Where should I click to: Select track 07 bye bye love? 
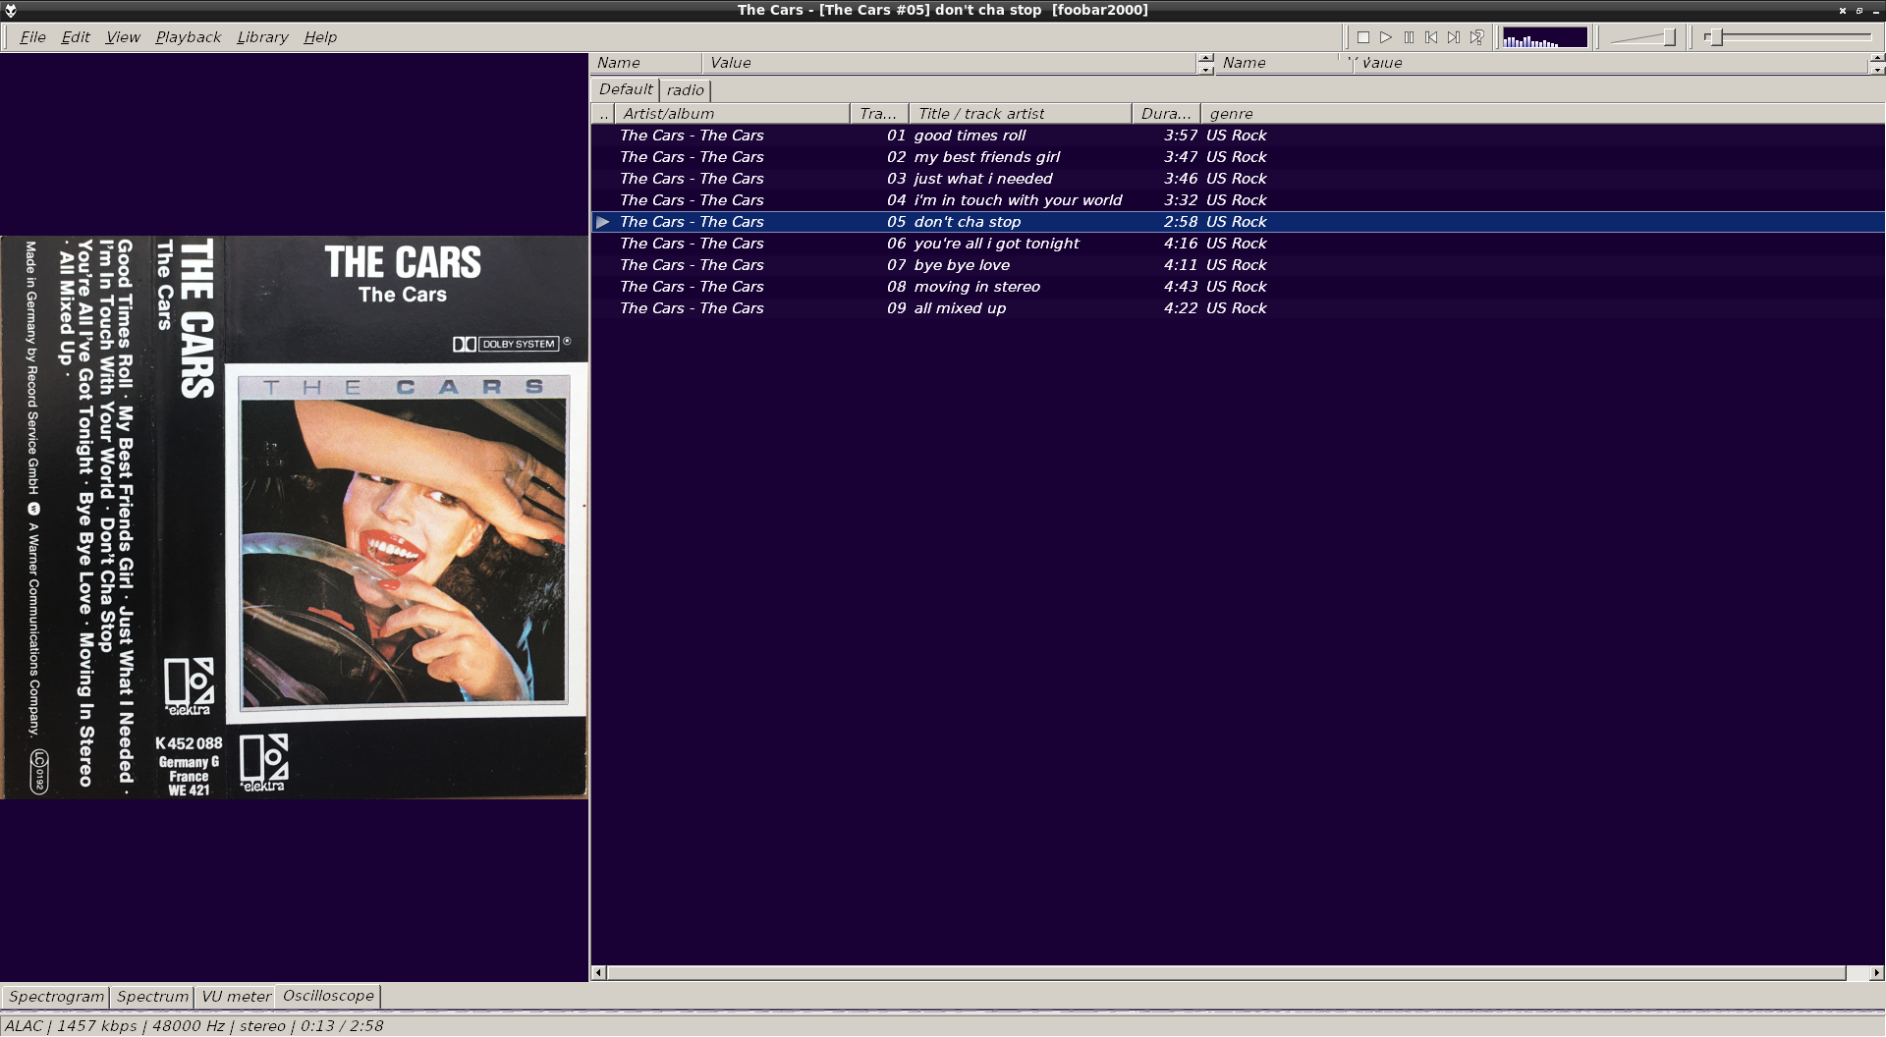tap(1238, 265)
